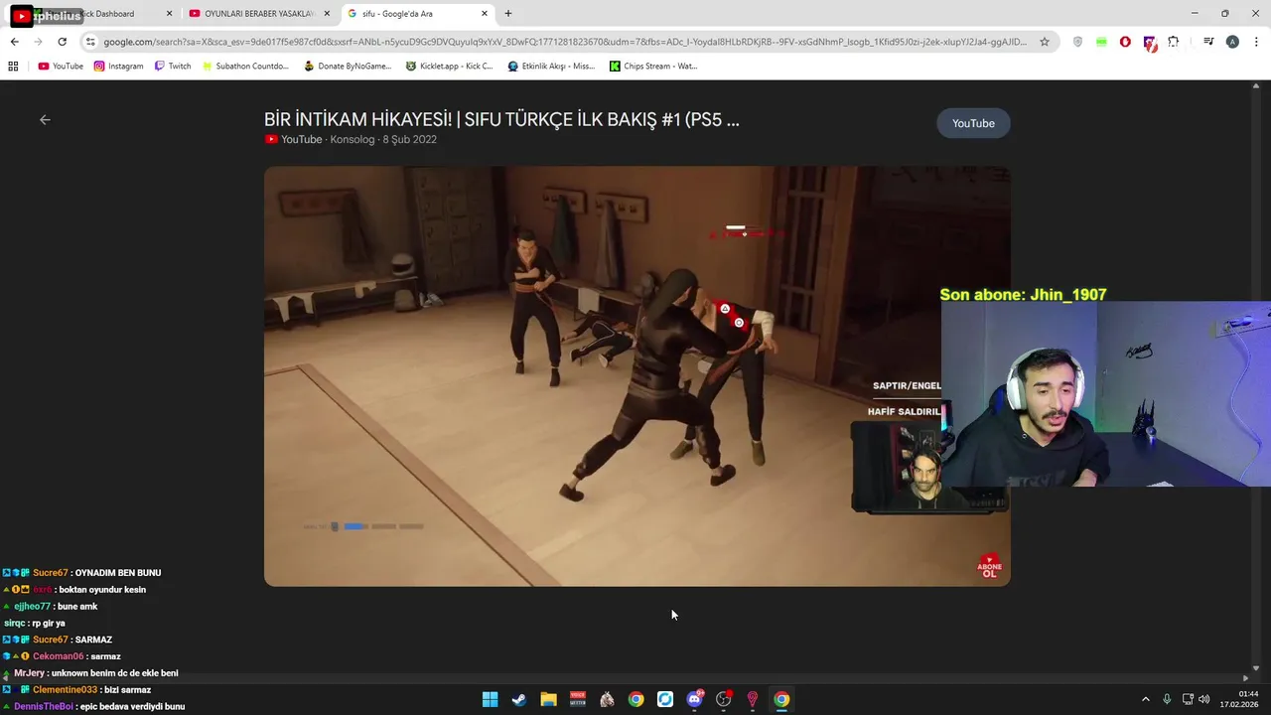Switch to the Kick Dashboard tab
Image resolution: width=1271 pixels, height=715 pixels.
coord(94,14)
